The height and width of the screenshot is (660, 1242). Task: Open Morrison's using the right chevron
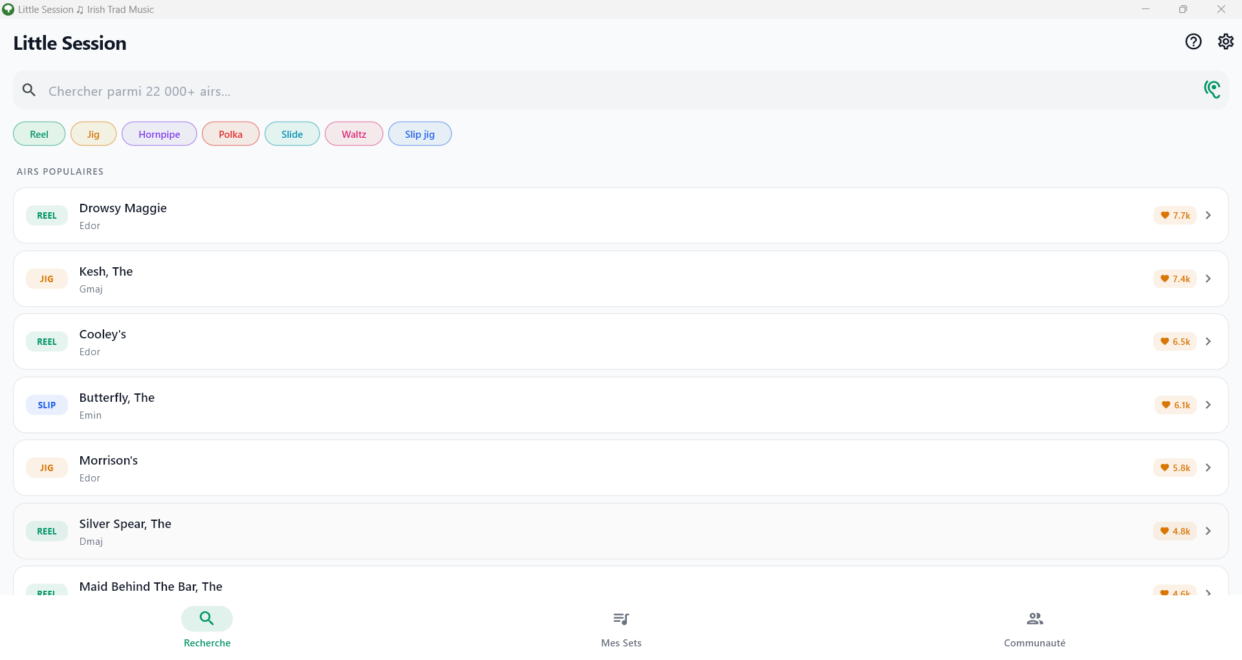[1208, 468]
